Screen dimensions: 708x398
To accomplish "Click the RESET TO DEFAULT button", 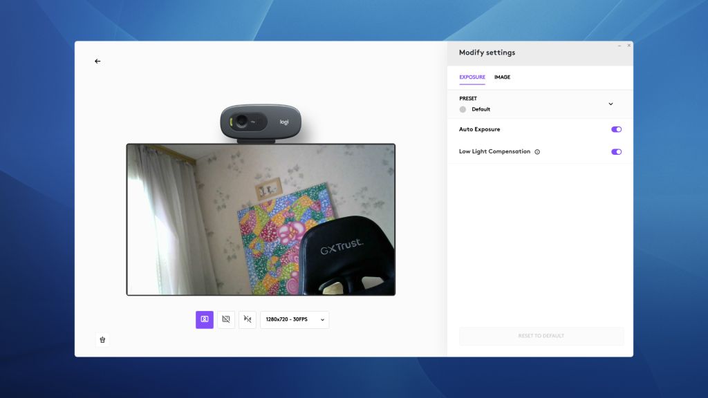I will click(x=541, y=337).
